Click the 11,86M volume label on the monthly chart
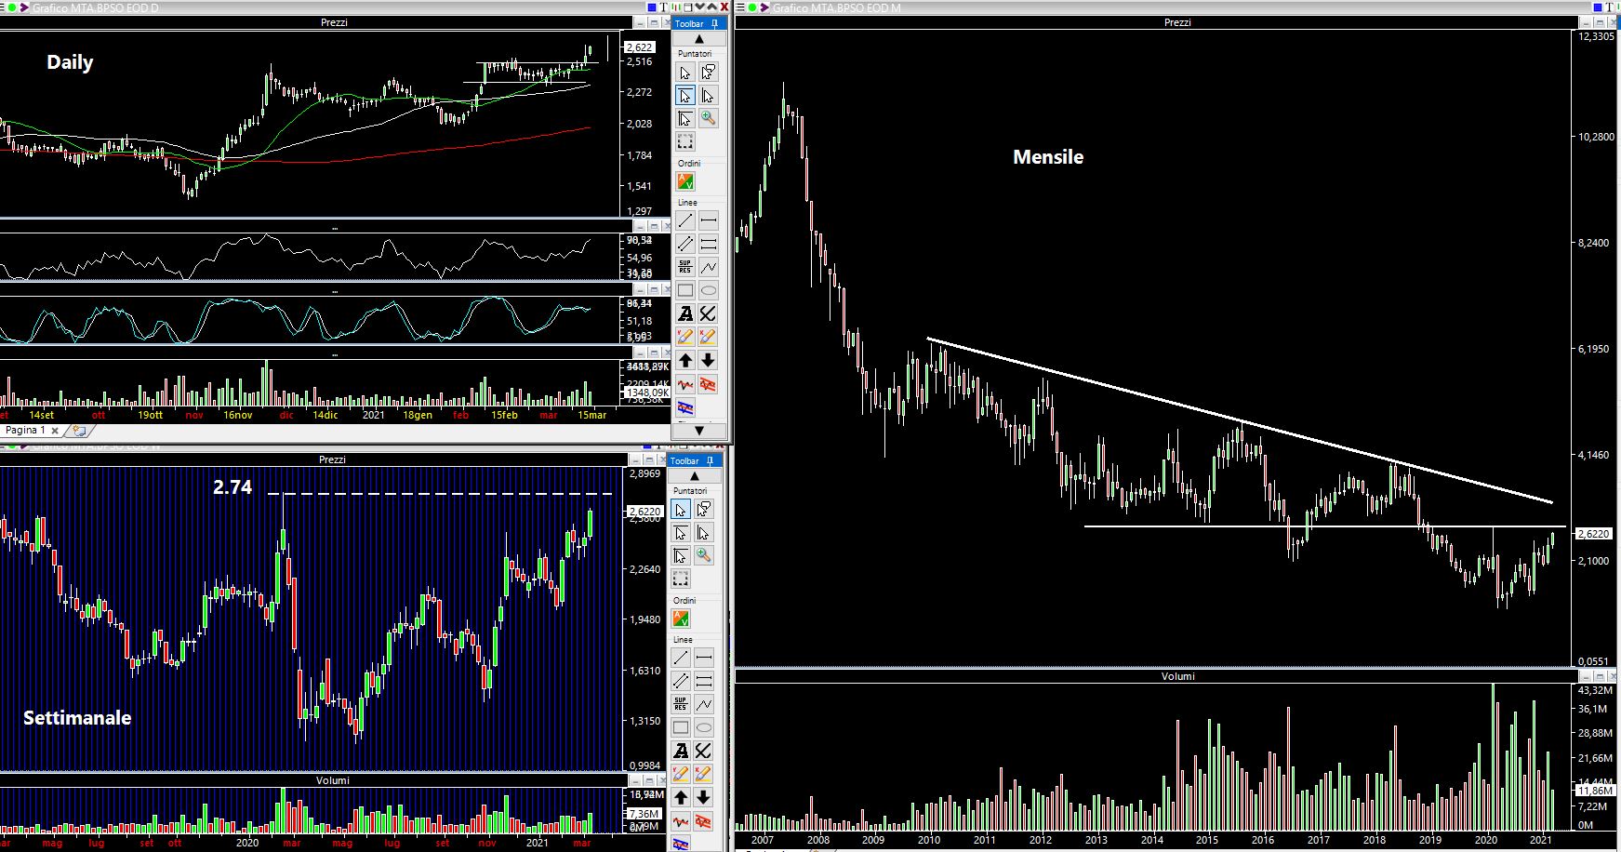 point(1595,791)
